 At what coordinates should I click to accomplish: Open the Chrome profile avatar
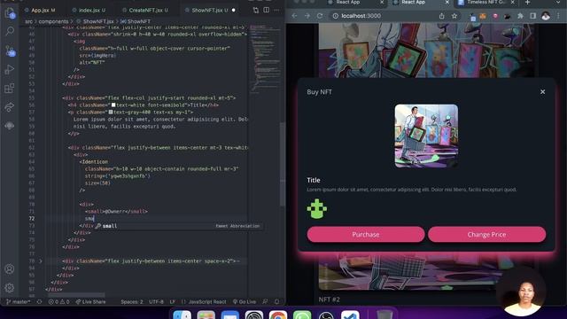(546, 16)
